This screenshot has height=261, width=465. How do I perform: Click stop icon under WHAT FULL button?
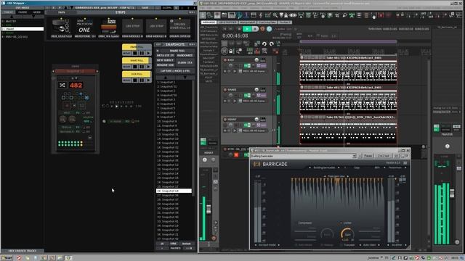(x=135, y=67)
